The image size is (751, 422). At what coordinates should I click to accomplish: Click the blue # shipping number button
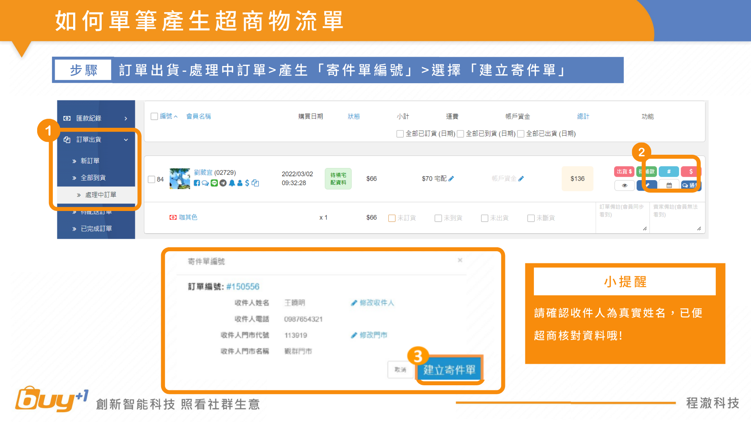coord(668,172)
